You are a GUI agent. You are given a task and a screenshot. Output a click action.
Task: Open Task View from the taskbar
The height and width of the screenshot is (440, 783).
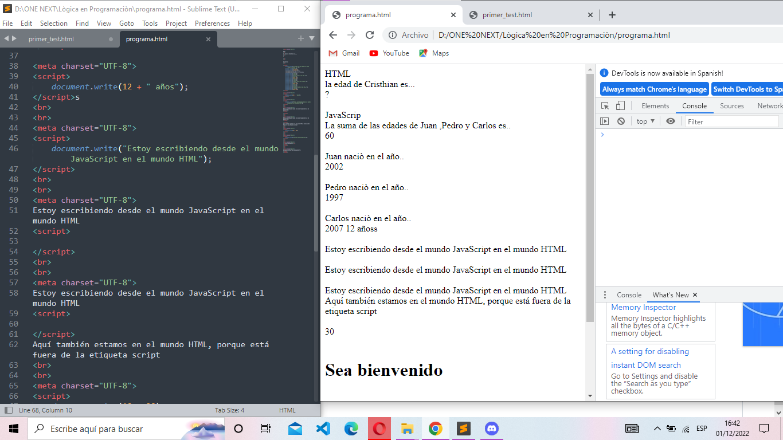click(x=265, y=429)
